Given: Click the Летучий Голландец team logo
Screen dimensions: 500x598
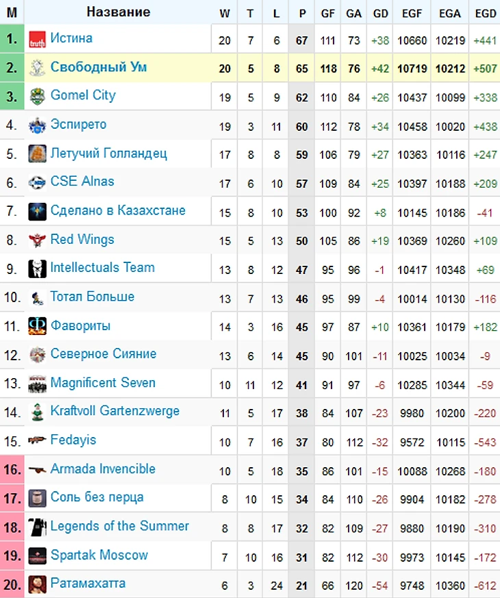Looking at the screenshot, I should [x=38, y=154].
